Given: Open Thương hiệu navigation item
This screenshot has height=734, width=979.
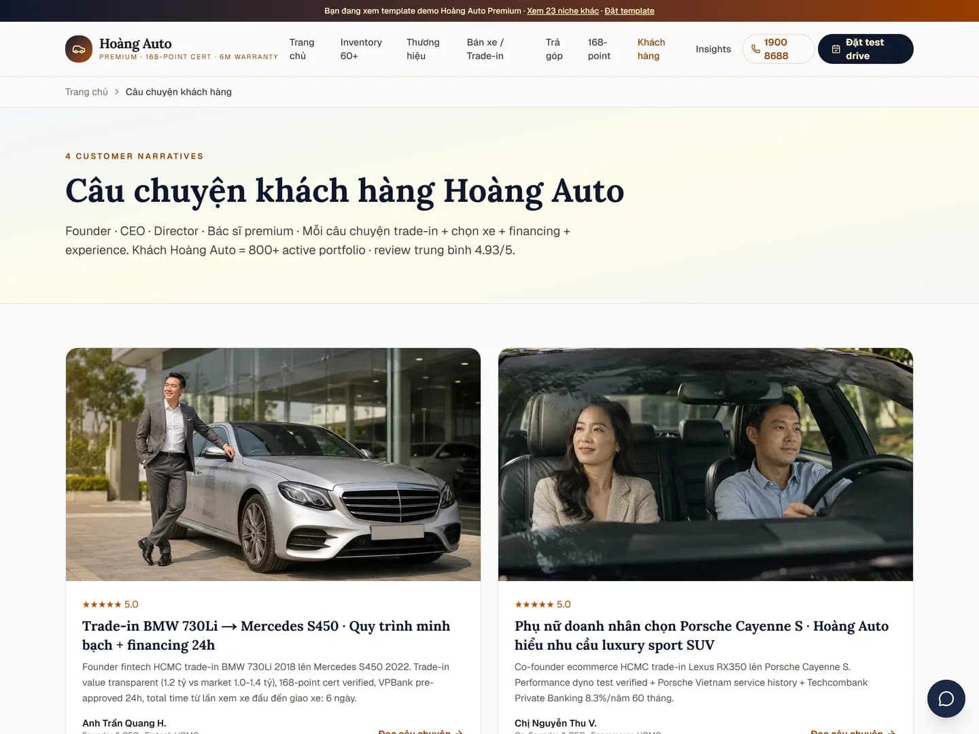Looking at the screenshot, I should 423,49.
